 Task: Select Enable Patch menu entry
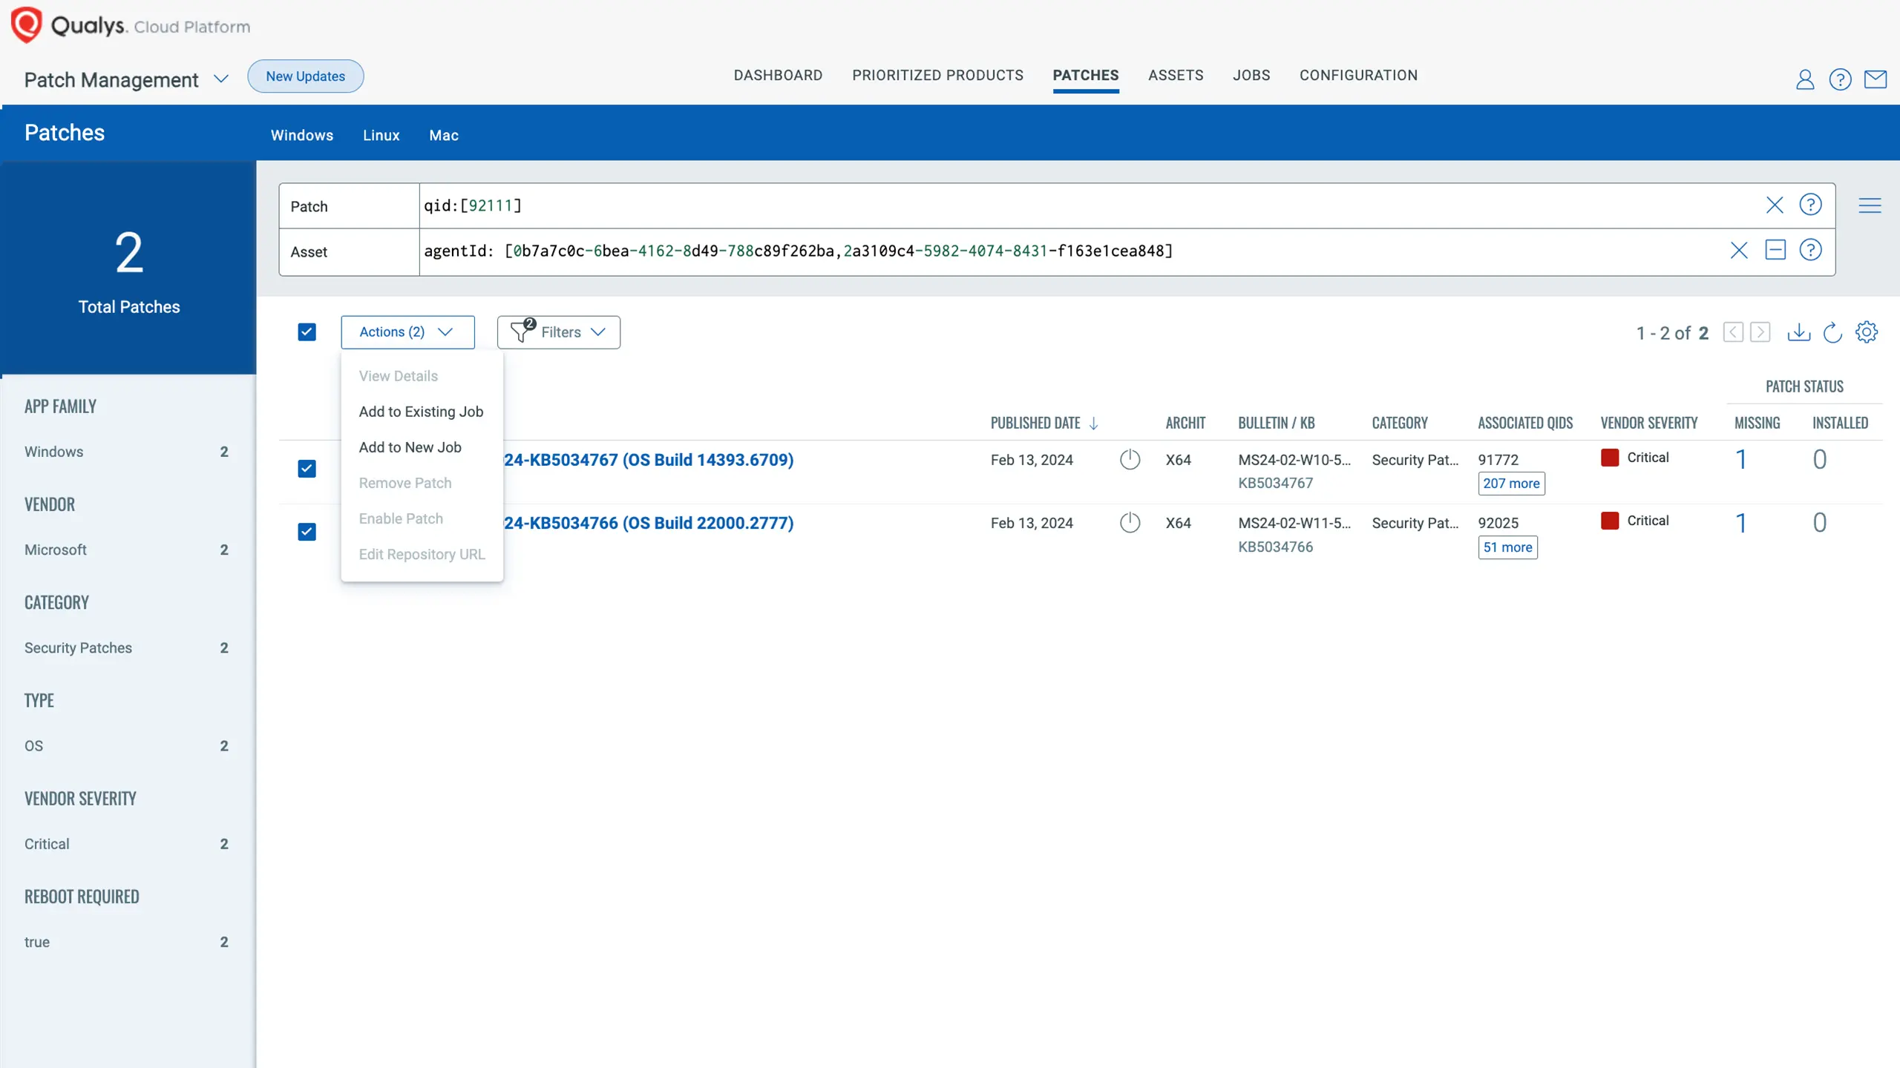pyautogui.click(x=401, y=518)
